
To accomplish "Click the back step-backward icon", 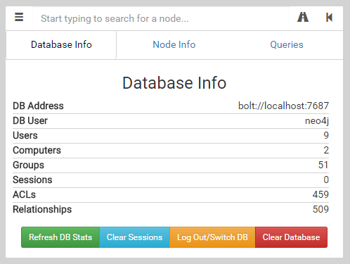I will (x=329, y=18).
